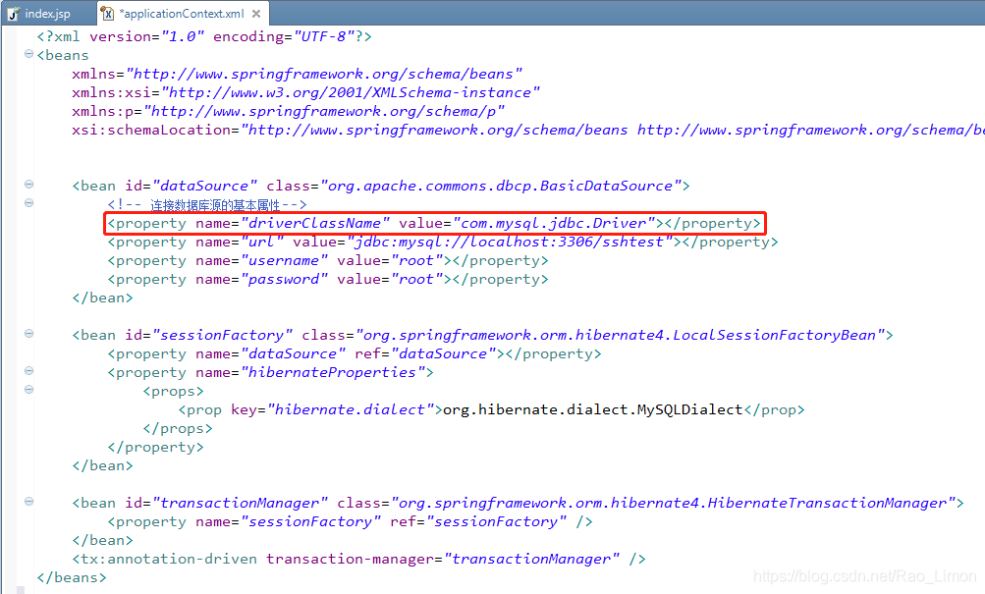Collapse the transactionManager bean fold
Image resolution: width=985 pixels, height=594 pixels.
(x=28, y=502)
